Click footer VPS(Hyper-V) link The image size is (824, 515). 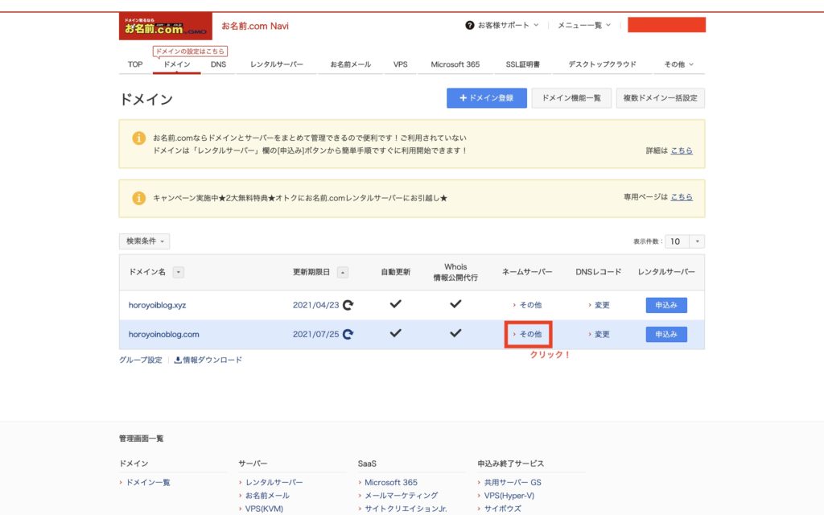(509, 496)
